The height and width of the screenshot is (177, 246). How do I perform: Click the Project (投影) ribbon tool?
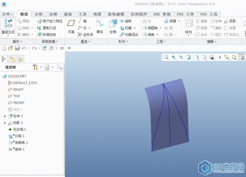230,21
